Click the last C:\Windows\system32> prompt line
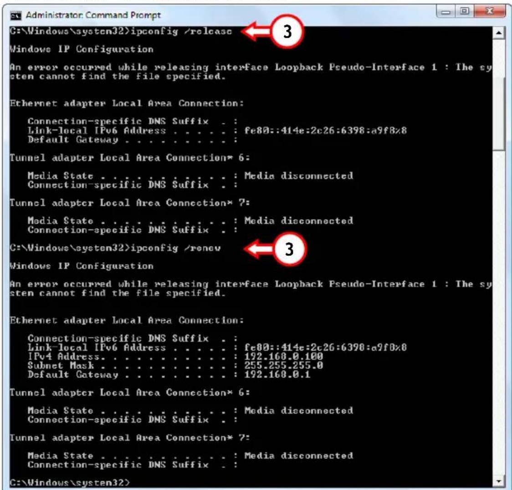Screen dimensions: 512x490 [x=70, y=483]
